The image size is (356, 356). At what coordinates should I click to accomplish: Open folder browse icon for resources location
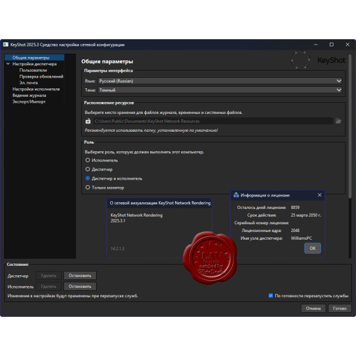338,121
